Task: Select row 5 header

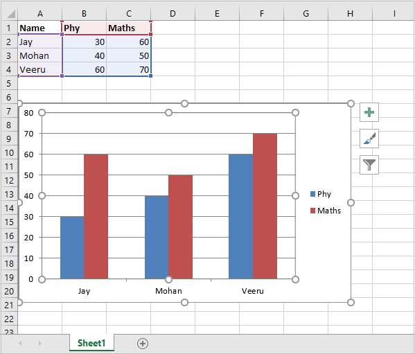Action: click(x=9, y=83)
